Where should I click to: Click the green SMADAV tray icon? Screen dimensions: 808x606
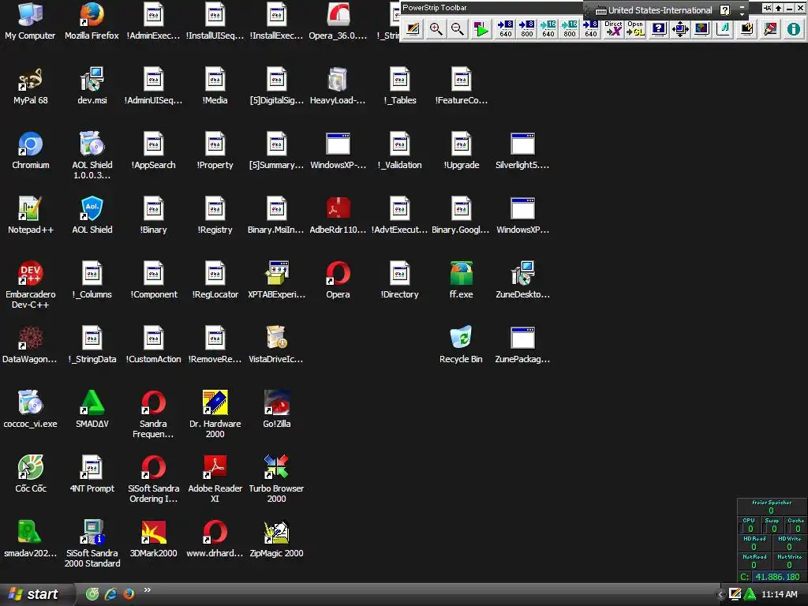click(x=750, y=594)
